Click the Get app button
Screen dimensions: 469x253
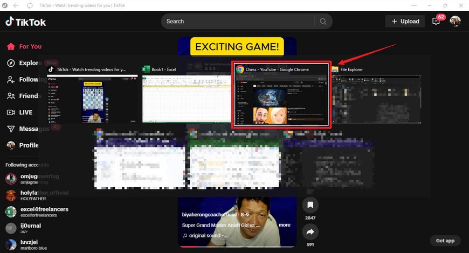[445, 241]
